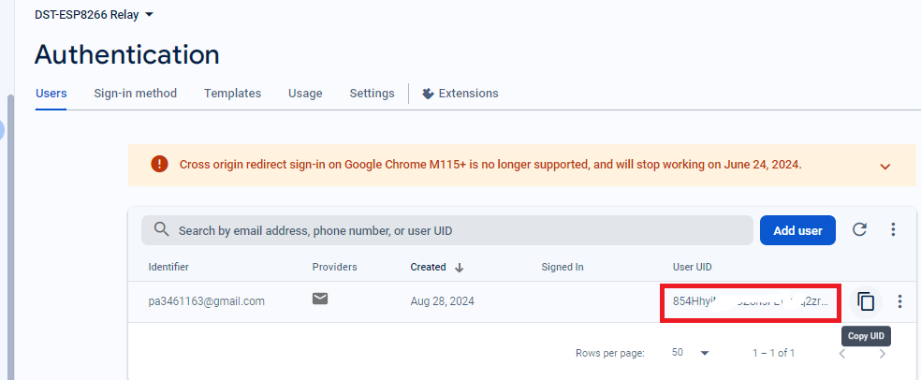The height and width of the screenshot is (380, 921).
Task: Click the Extensions puzzle icon
Action: tap(428, 94)
